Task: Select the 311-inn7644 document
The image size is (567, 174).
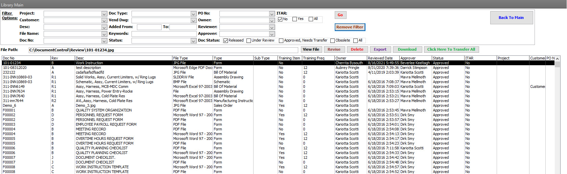Action: [278, 101]
